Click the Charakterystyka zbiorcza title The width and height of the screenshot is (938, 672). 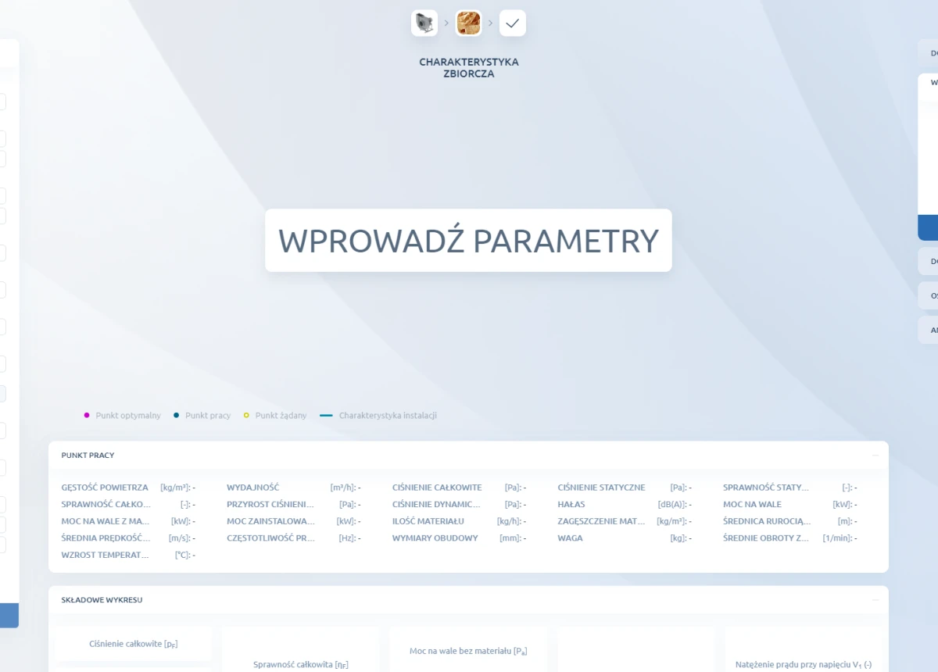[468, 68]
